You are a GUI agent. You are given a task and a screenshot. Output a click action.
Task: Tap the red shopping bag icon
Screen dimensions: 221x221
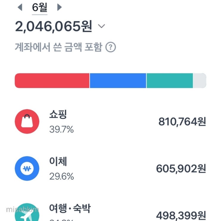(27, 121)
